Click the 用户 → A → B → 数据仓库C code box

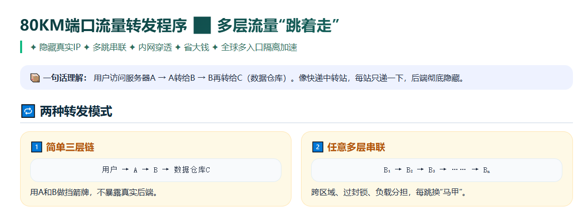click(155, 170)
